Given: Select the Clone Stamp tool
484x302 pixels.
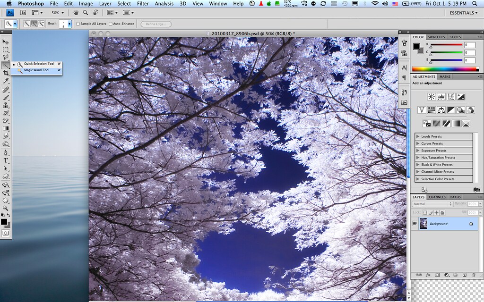Looking at the screenshot, I should pos(6,105).
